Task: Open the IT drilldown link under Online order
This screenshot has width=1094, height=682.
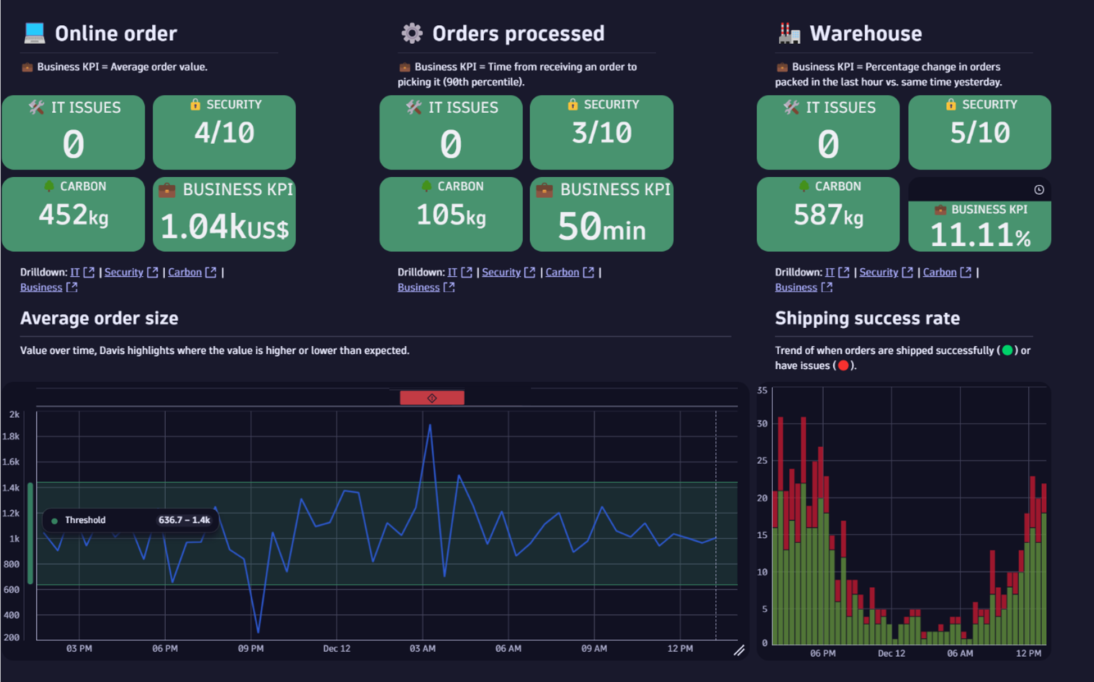Action: 75,272
